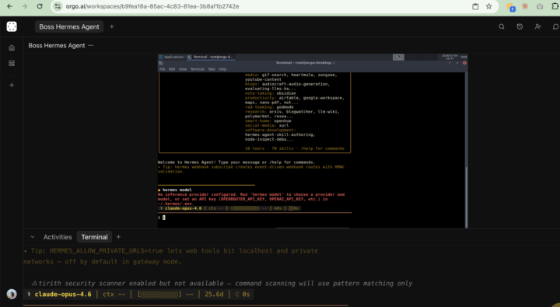This screenshot has width=560, height=307.
Task: Open the Applications menu in remote desktop
Action: (x=171, y=57)
